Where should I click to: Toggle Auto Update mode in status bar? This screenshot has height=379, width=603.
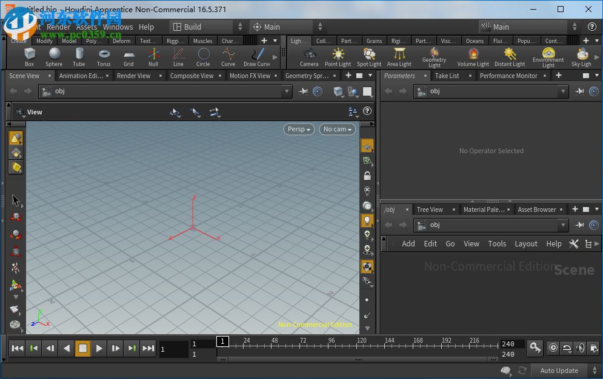click(559, 370)
